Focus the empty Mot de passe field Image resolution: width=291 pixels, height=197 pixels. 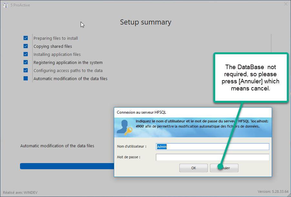[213, 157]
